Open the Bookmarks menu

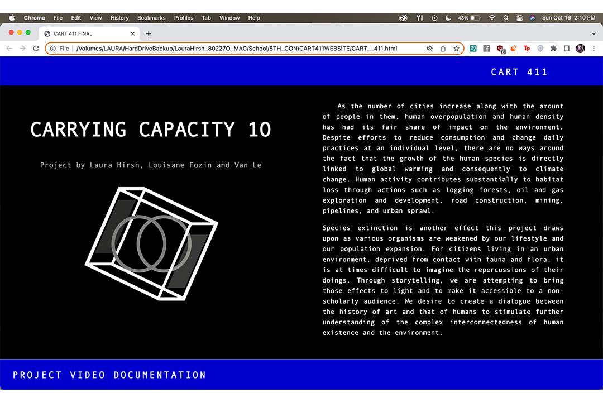click(151, 18)
